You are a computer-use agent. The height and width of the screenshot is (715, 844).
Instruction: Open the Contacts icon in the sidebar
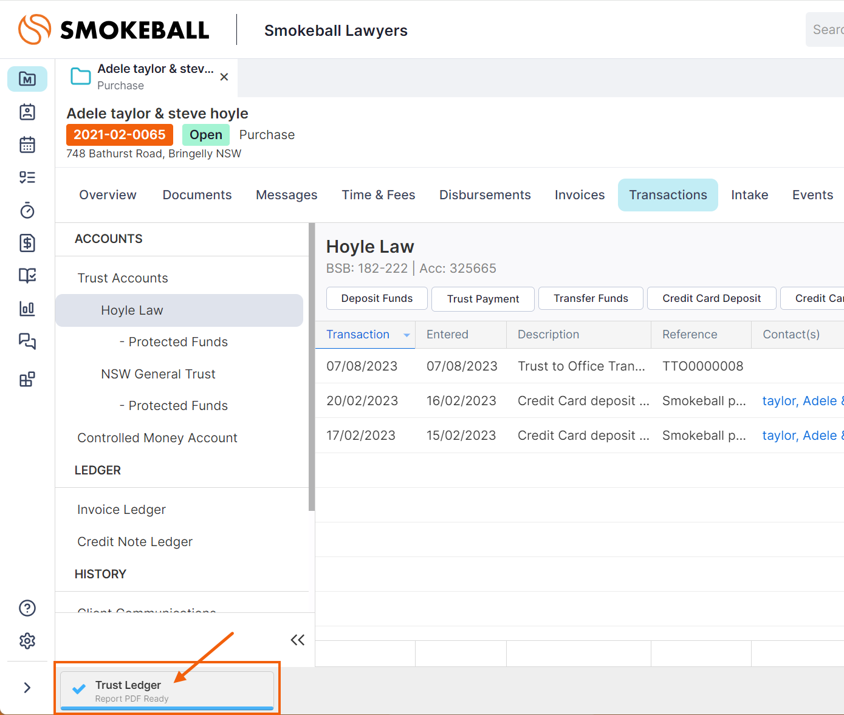click(27, 112)
